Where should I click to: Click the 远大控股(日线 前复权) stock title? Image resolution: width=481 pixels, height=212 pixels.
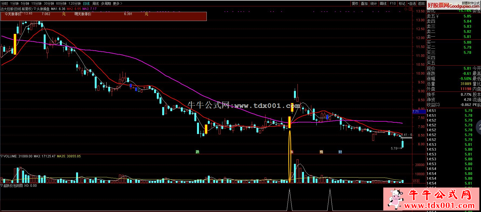(x=16, y=9)
